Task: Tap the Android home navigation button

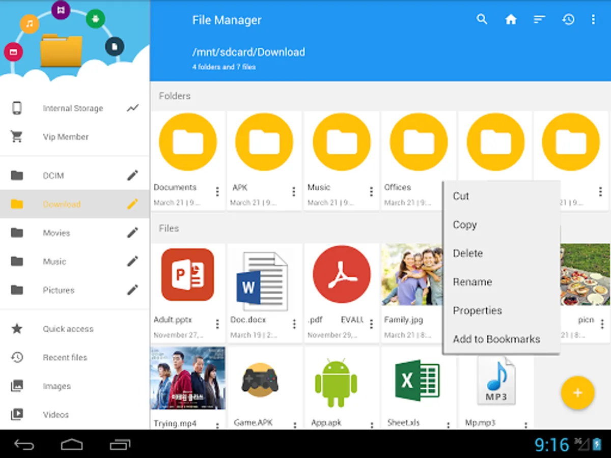Action: (72, 445)
